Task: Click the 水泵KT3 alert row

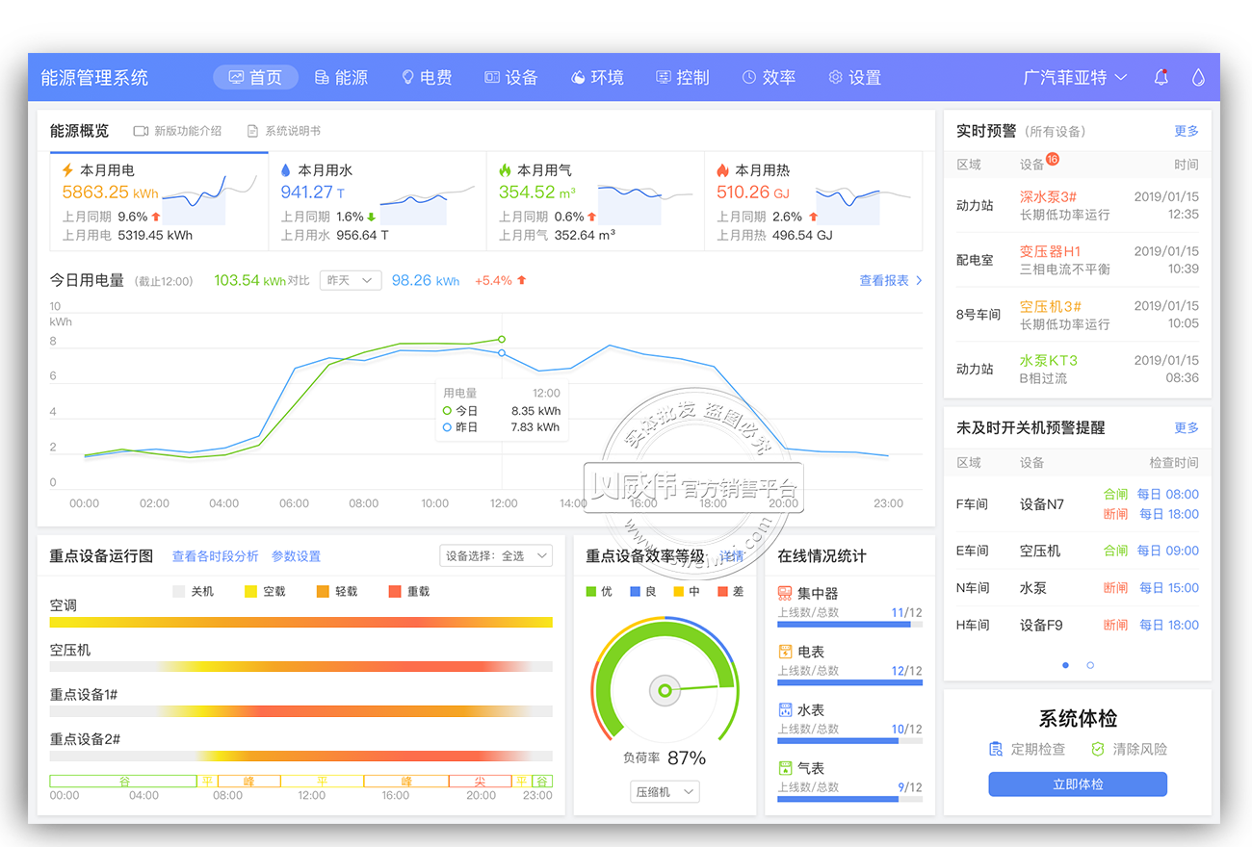Action: pos(1078,369)
